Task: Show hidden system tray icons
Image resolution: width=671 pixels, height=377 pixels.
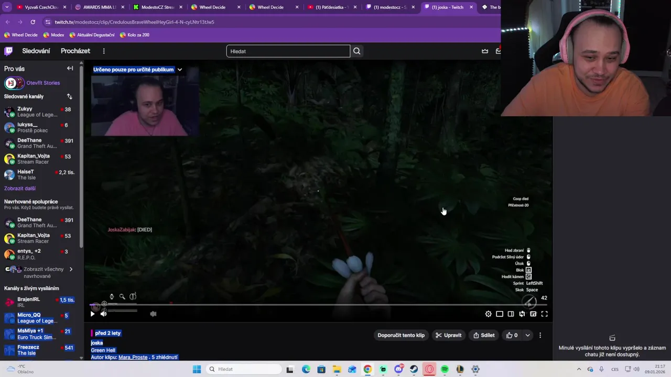Action: [x=579, y=369]
